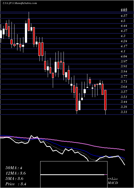Click the 4.37 price axis label
The image size is (134, 188).
(124, 31)
